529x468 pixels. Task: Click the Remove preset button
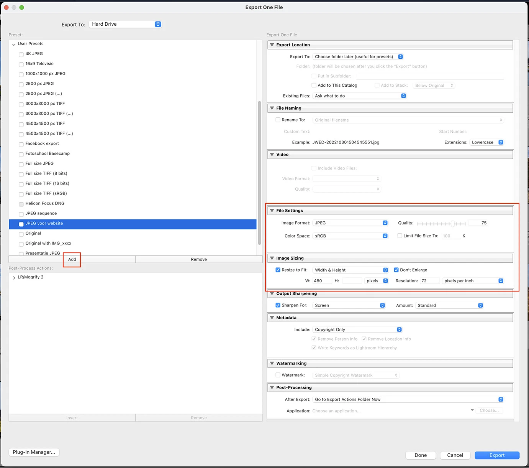(199, 259)
